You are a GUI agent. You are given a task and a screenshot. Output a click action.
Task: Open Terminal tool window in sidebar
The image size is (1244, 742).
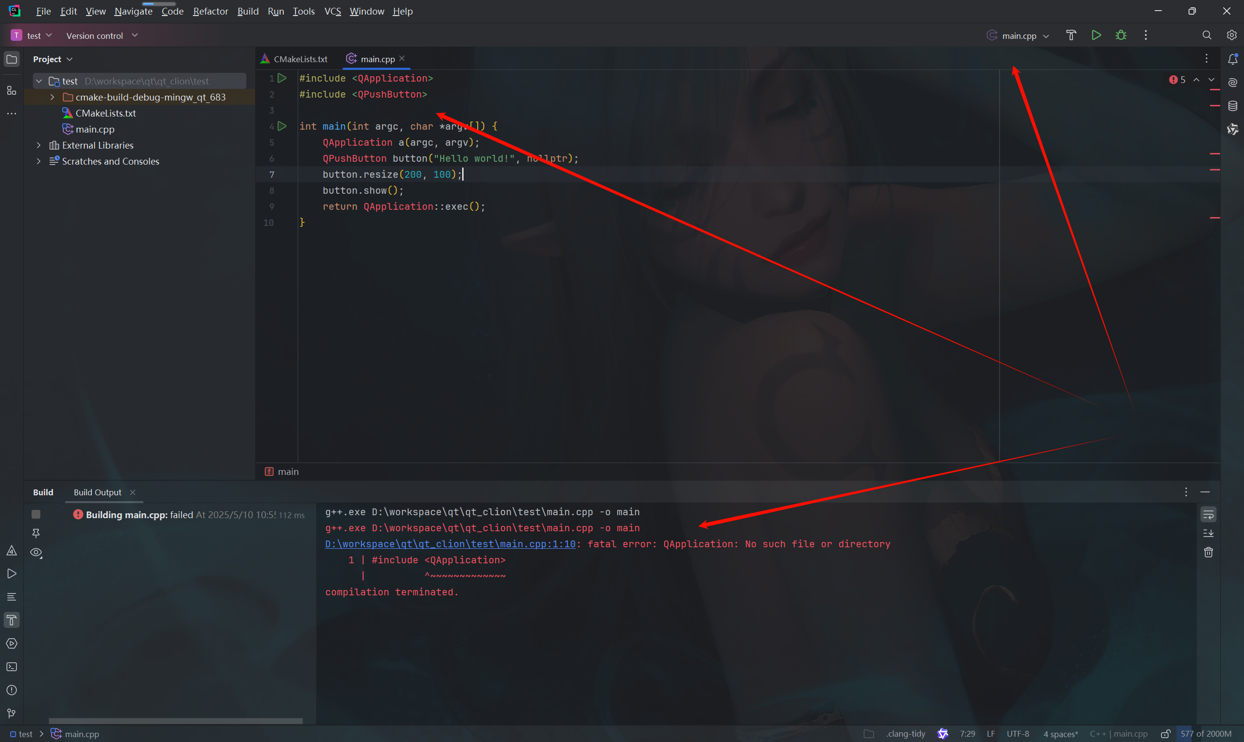coord(12,667)
